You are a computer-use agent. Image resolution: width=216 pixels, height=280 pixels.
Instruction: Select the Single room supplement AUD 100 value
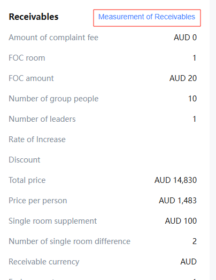pyautogui.click(x=181, y=221)
